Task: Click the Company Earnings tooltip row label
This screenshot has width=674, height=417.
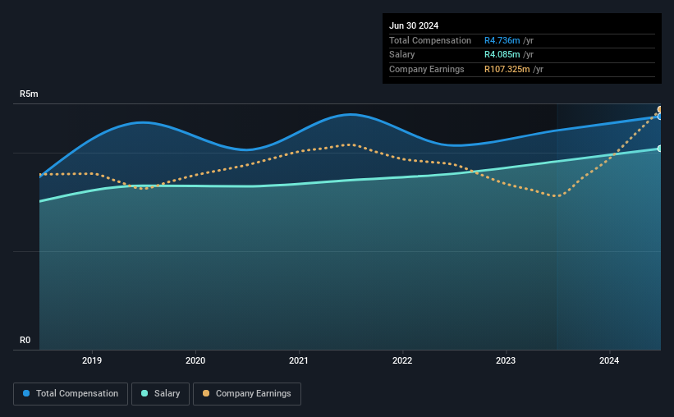Action: click(426, 69)
